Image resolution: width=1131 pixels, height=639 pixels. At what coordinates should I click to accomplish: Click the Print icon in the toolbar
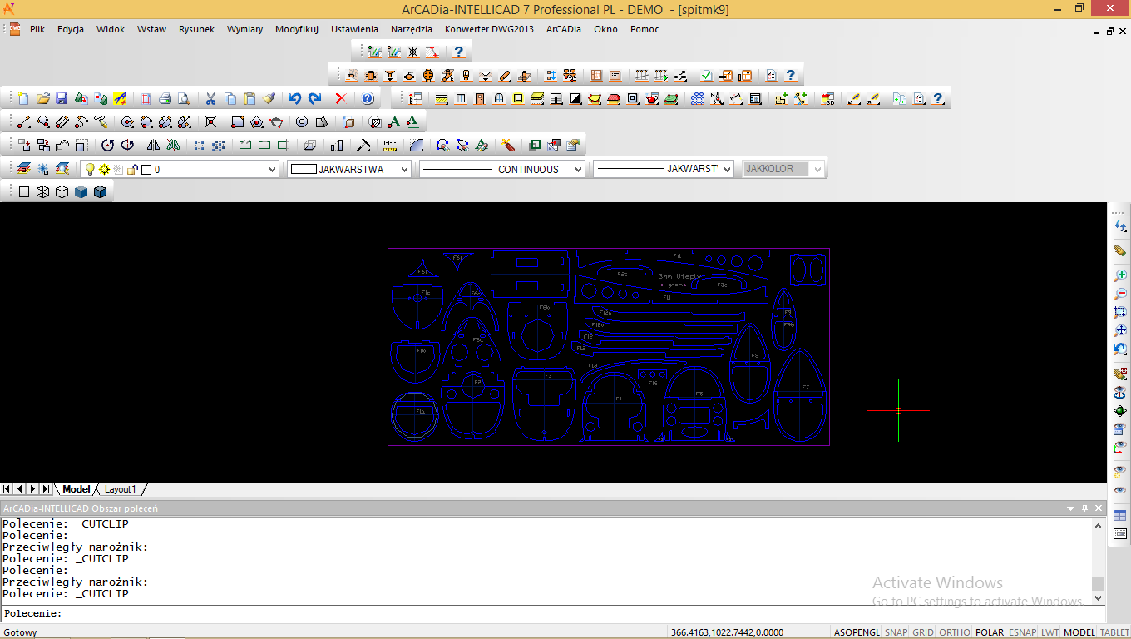[x=165, y=98]
